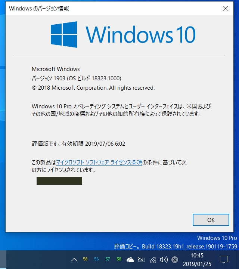Click the Windows 10 logo banner
The height and width of the screenshot is (269, 239).
point(123,34)
